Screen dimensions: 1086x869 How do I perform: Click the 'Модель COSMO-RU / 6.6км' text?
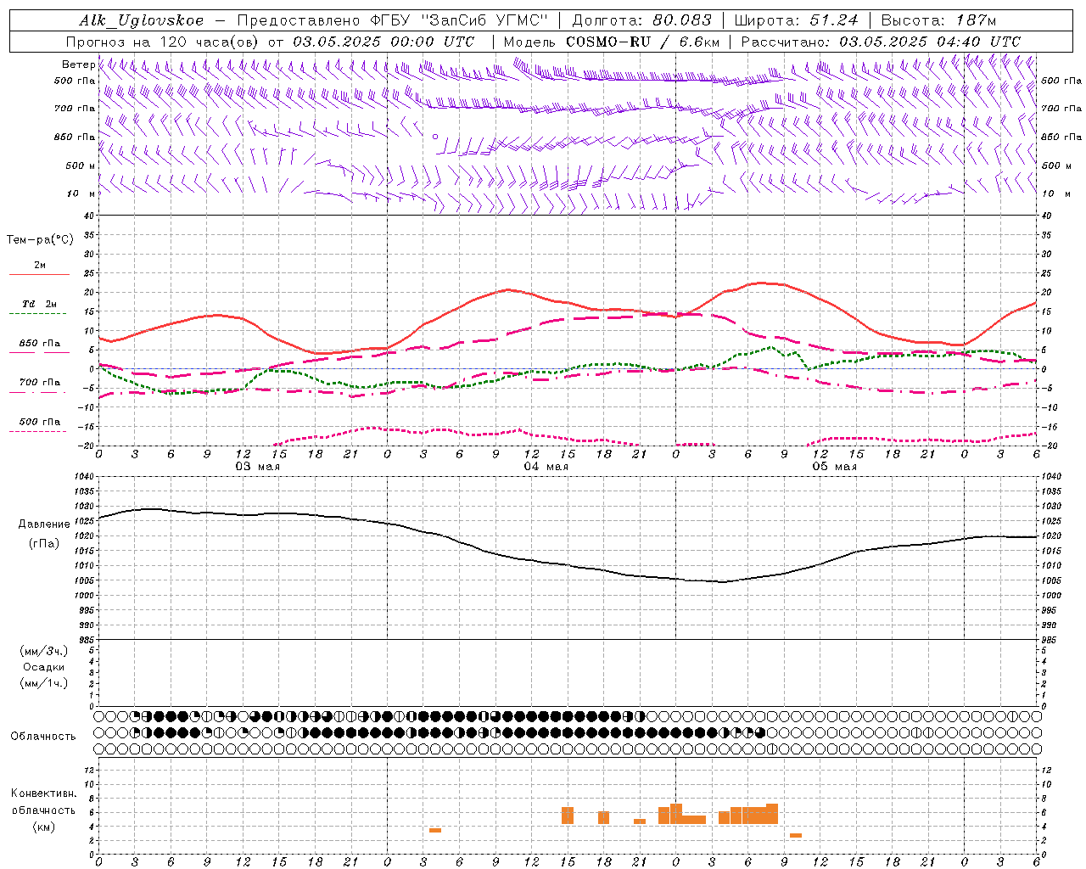click(x=612, y=42)
